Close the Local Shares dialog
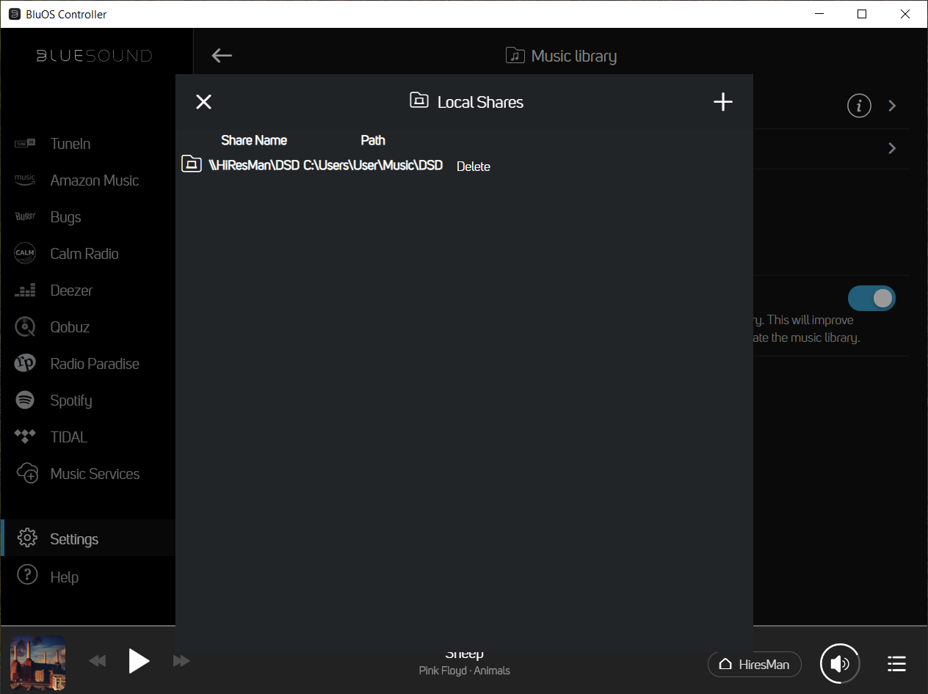 (x=203, y=102)
